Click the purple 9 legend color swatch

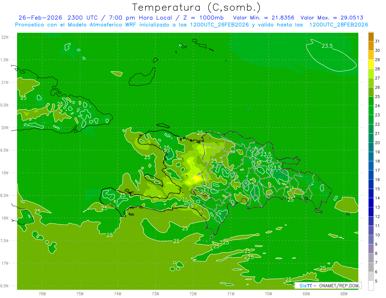[x=371, y=249]
